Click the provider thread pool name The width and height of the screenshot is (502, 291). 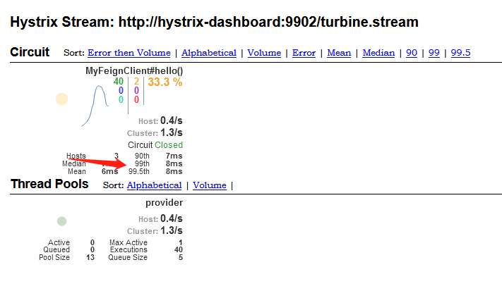pos(165,203)
